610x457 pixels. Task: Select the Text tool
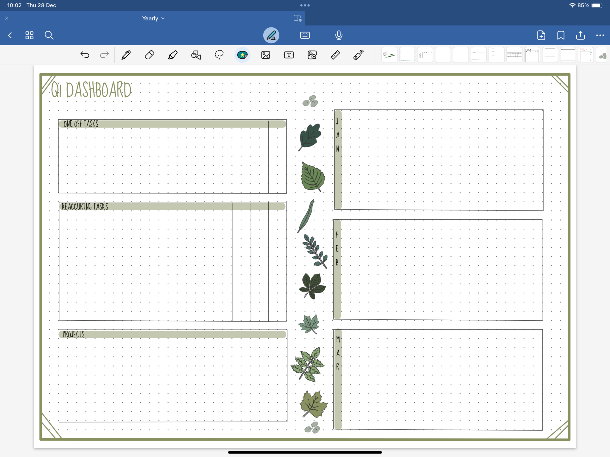point(289,55)
